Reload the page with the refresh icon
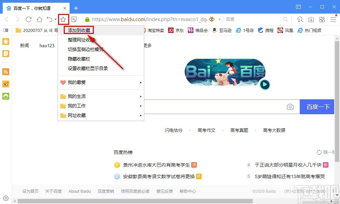 [x=29, y=19]
